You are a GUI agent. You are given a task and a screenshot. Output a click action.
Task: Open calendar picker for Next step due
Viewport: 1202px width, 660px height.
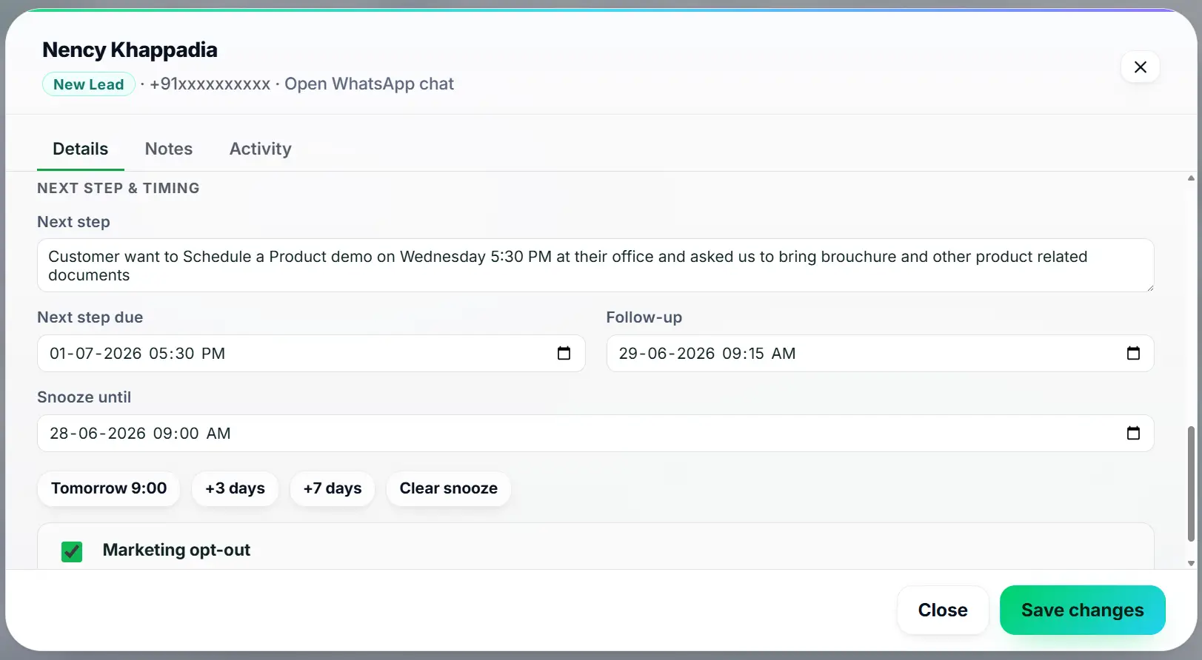point(564,353)
